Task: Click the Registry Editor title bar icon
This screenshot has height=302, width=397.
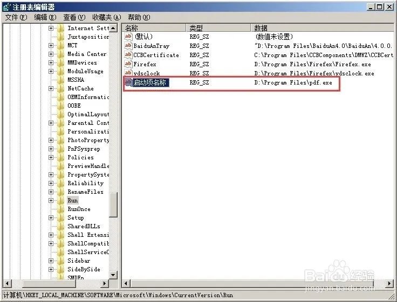Action: [6, 7]
